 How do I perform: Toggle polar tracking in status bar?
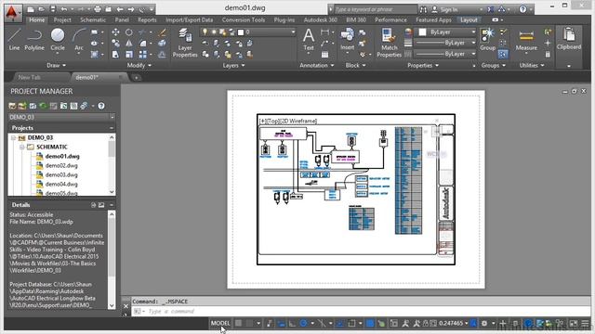pyautogui.click(x=303, y=324)
